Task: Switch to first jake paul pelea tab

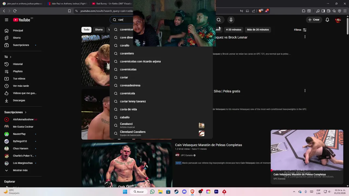Action: (22, 4)
